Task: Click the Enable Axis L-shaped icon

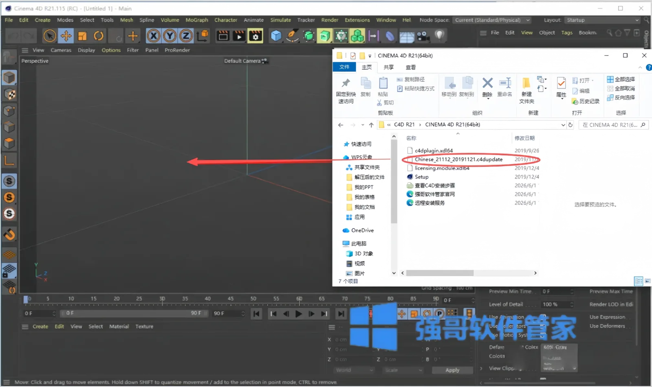Action: (9, 160)
